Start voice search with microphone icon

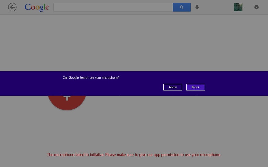coord(197,7)
